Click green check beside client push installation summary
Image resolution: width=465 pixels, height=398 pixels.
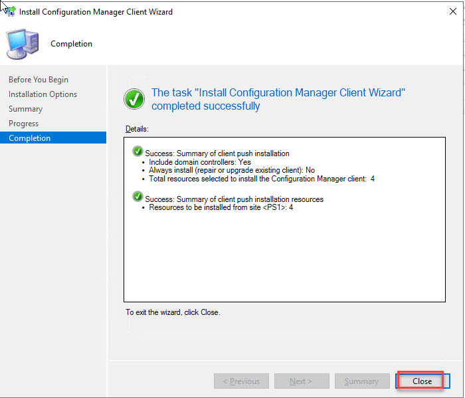click(x=138, y=152)
